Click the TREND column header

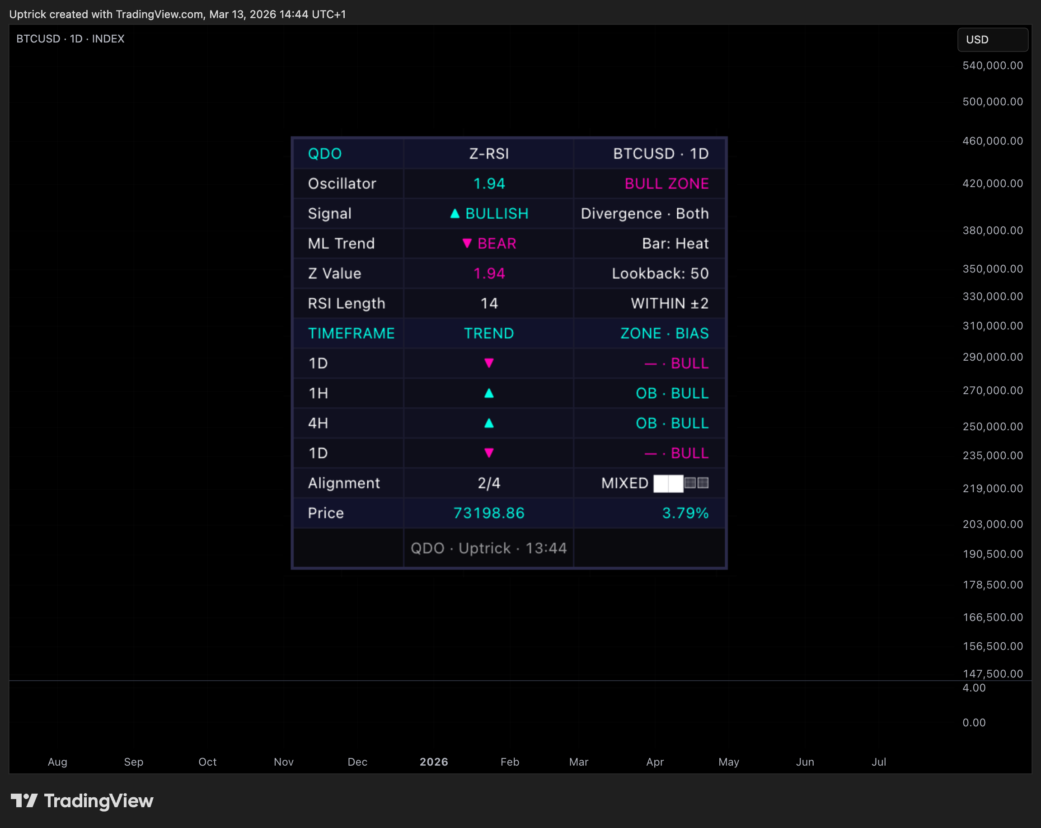pos(489,334)
